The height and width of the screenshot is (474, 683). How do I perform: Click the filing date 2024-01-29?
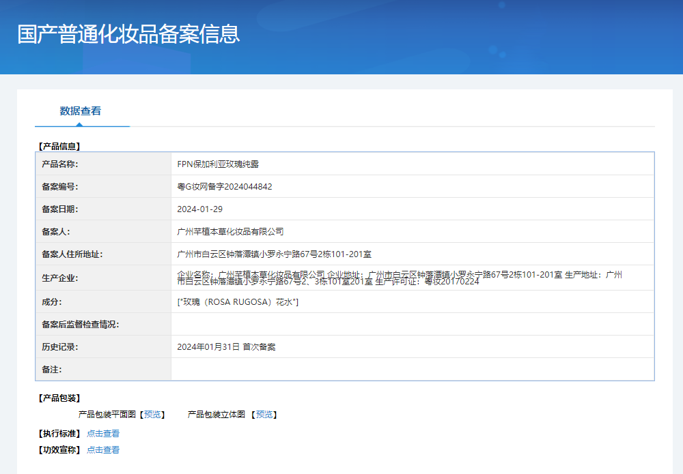[x=199, y=209]
